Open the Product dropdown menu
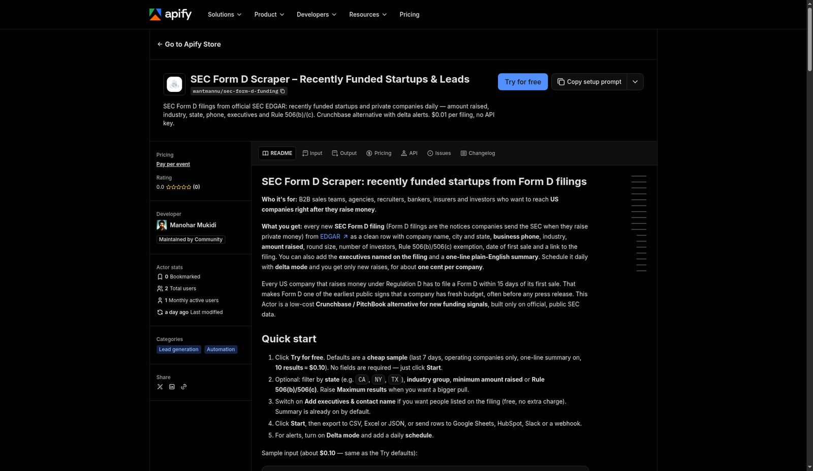This screenshot has width=813, height=471. tap(269, 14)
